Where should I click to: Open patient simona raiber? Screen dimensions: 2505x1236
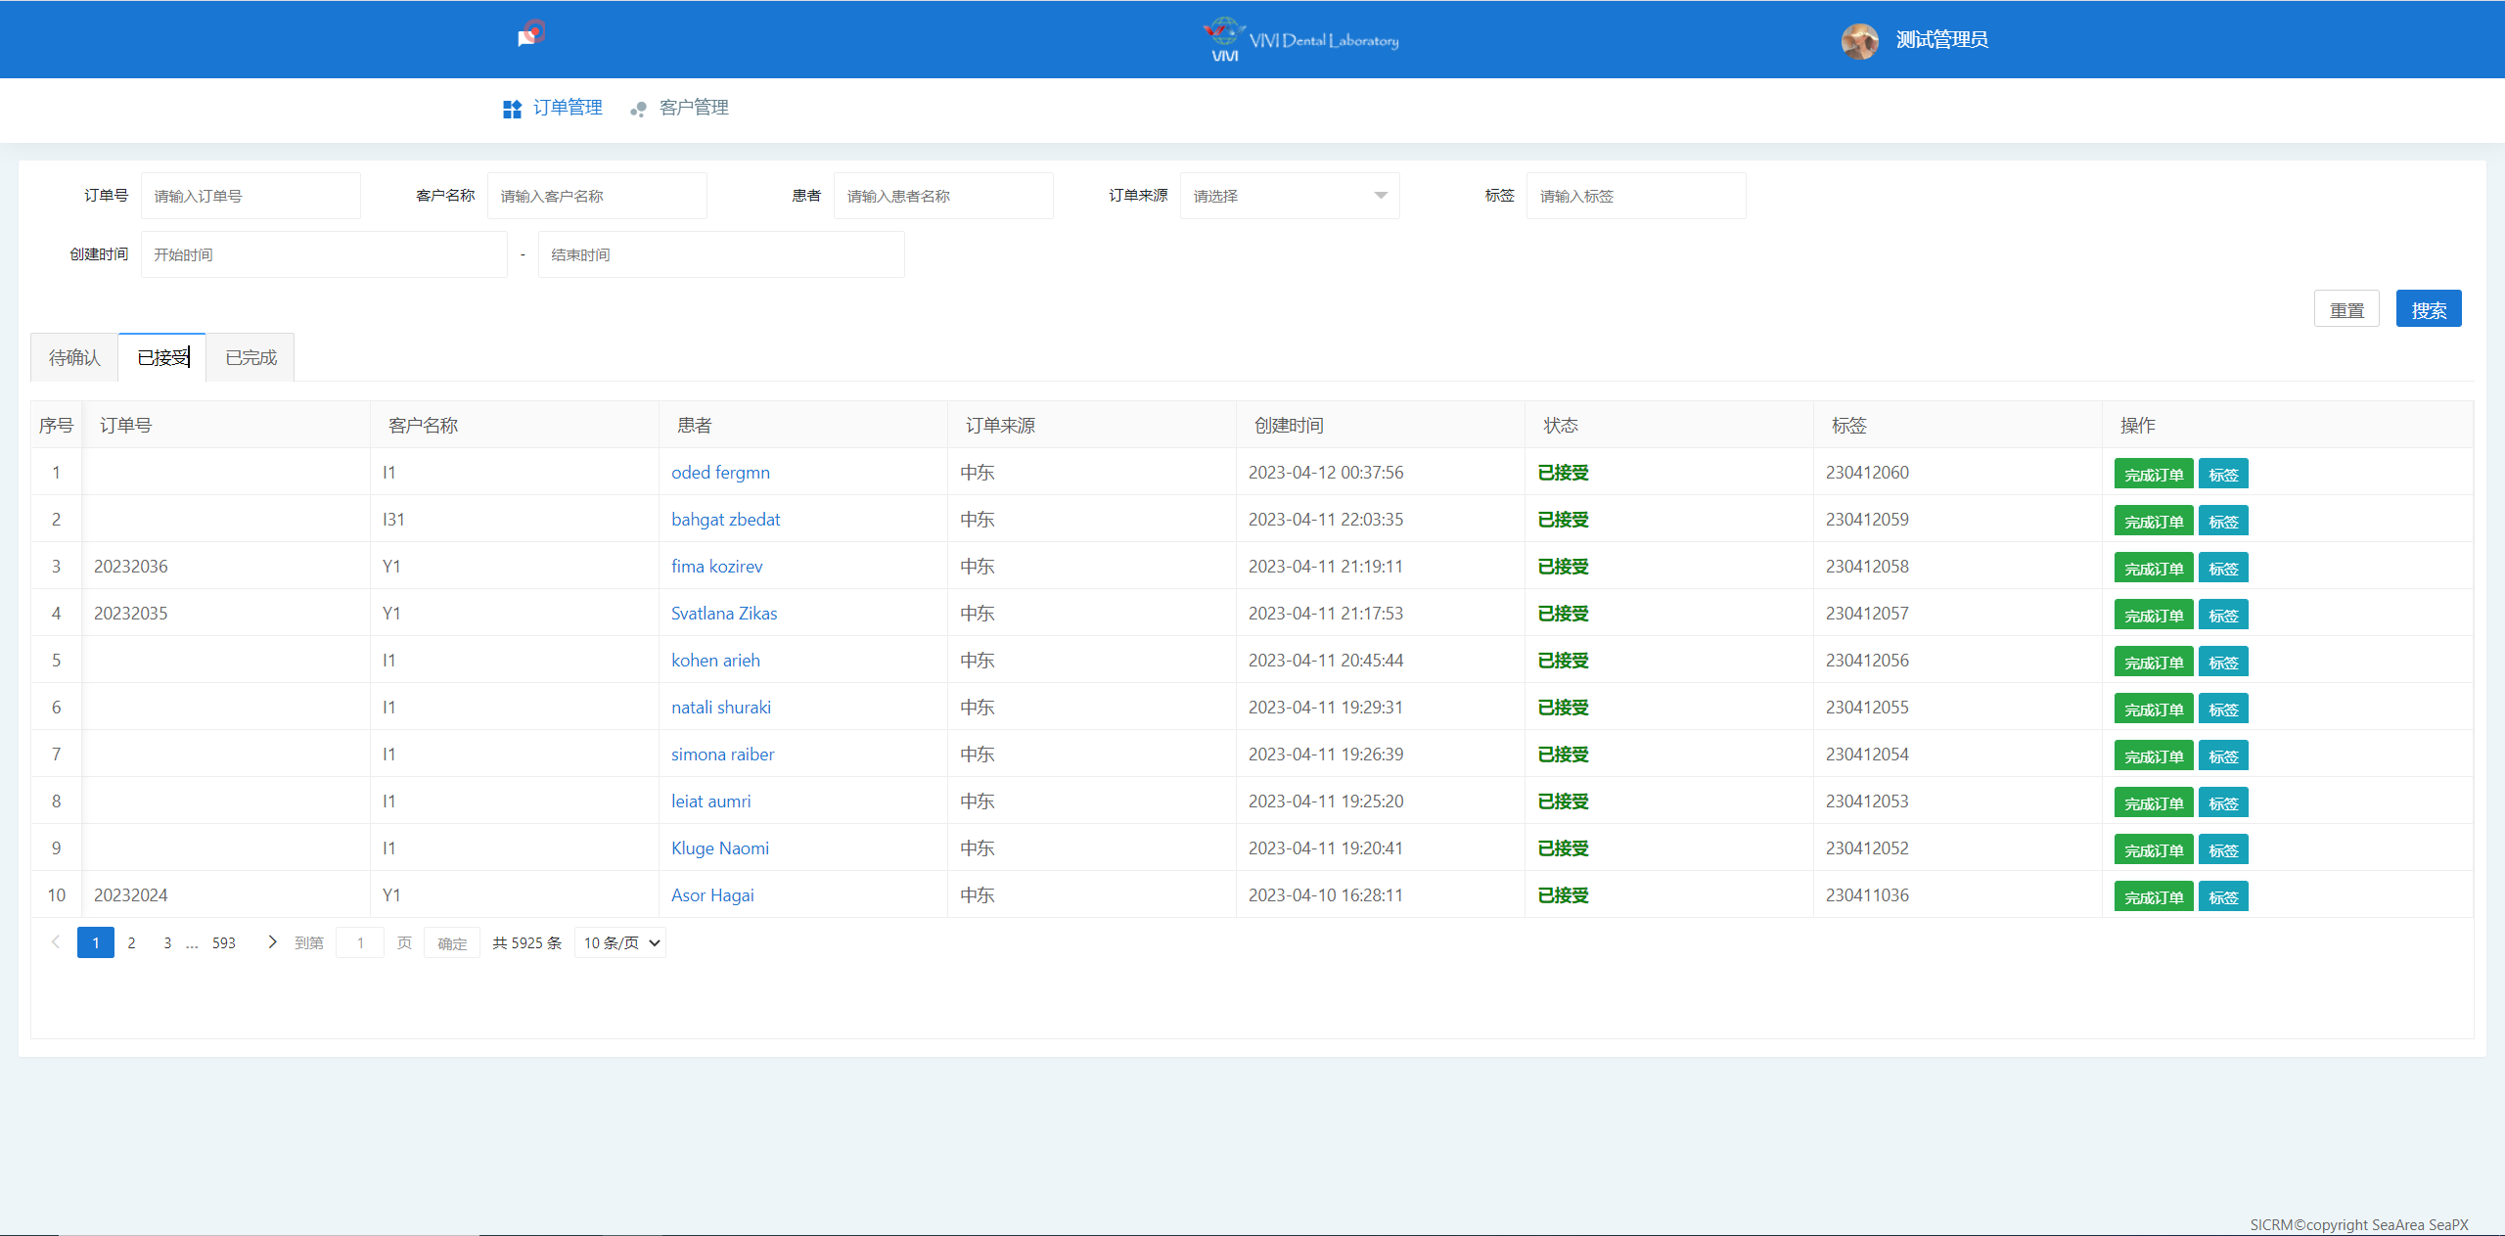pos(722,755)
